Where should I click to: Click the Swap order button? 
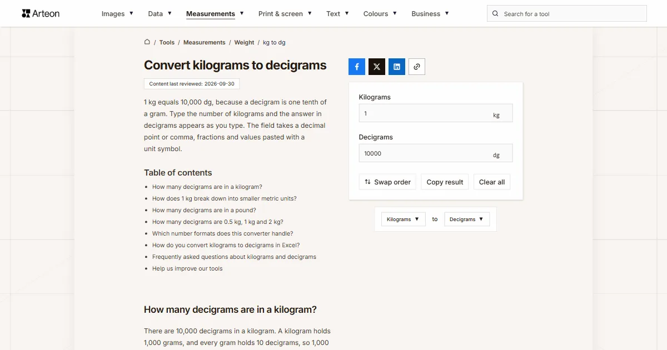[387, 182]
